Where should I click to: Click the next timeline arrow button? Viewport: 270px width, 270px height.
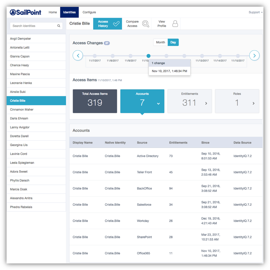click(x=254, y=56)
